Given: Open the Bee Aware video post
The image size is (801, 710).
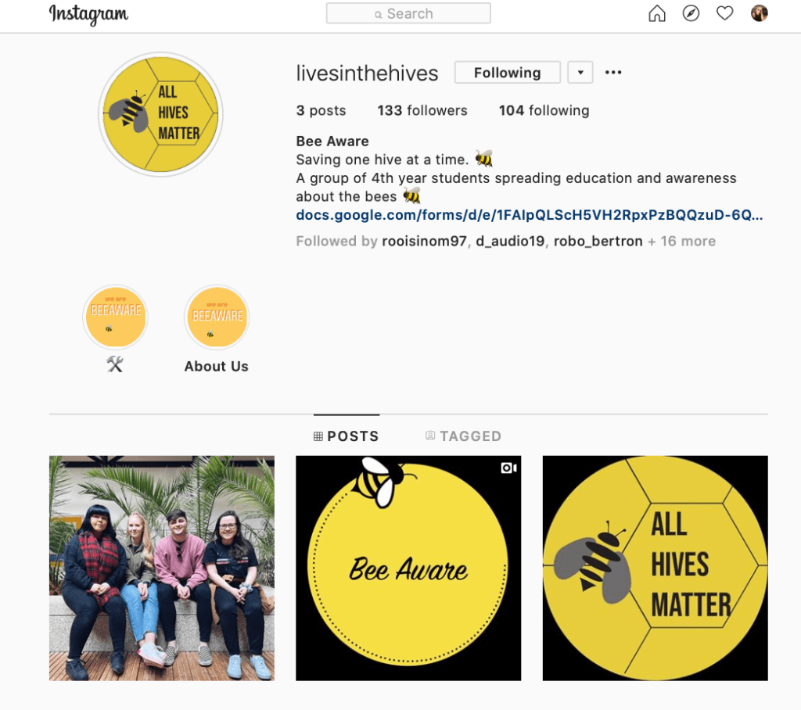Looking at the screenshot, I should pos(408,568).
